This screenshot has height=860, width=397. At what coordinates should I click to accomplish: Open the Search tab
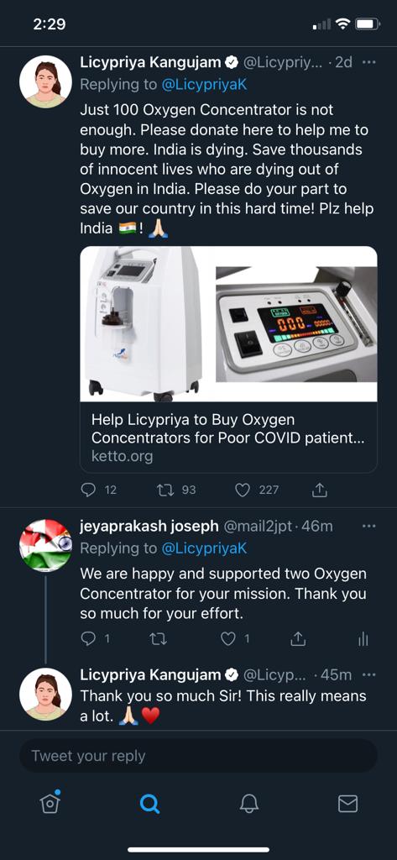click(x=149, y=804)
